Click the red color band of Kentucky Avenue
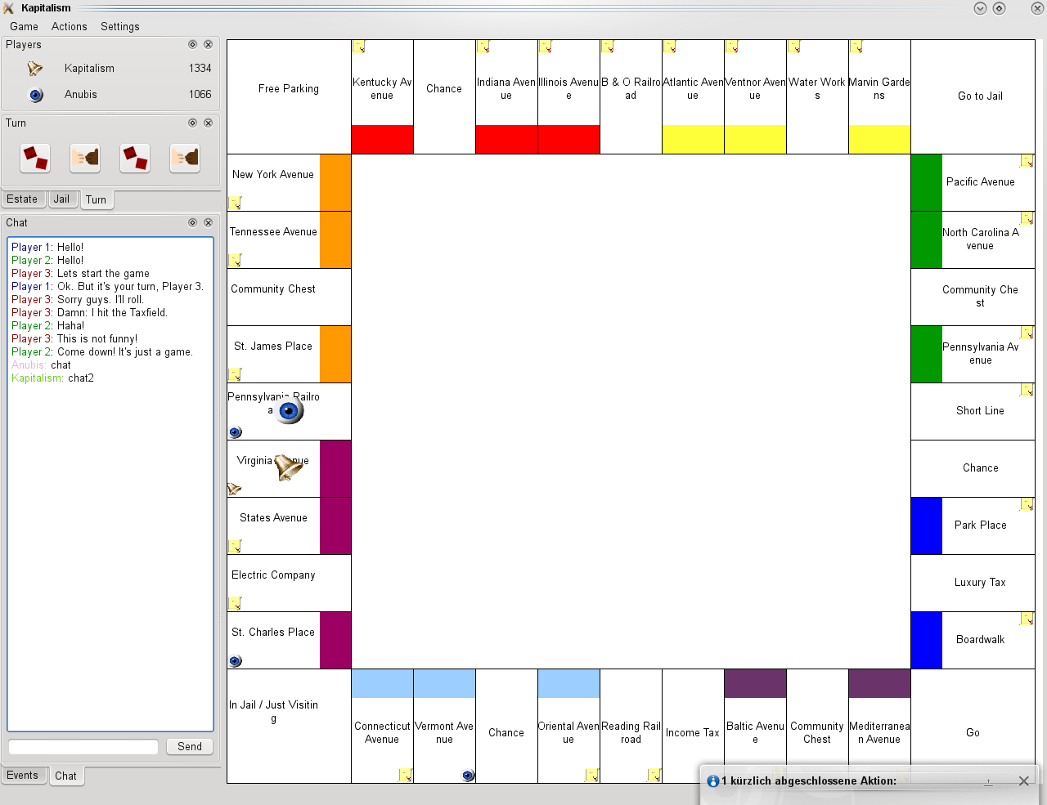 (x=382, y=140)
